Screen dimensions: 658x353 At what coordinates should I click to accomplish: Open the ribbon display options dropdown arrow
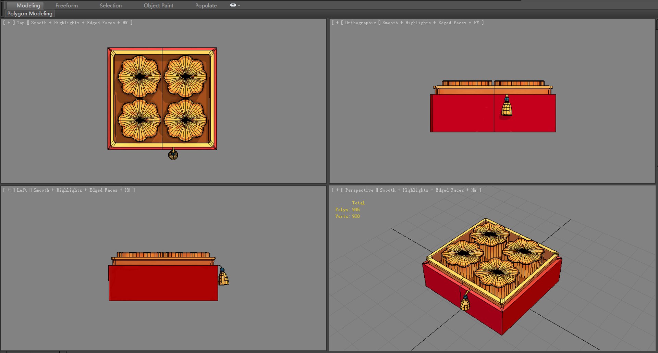239,5
